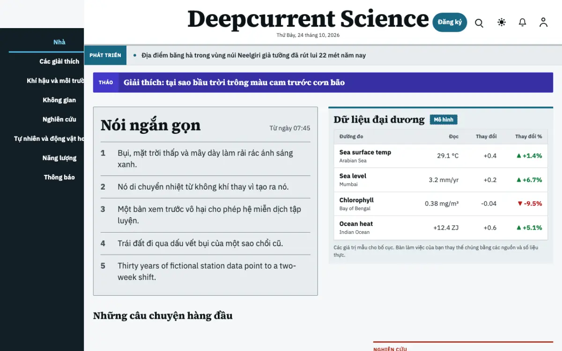Open the Deepcurrent Science site title
Viewport: 562px width, 351px height.
(308, 19)
